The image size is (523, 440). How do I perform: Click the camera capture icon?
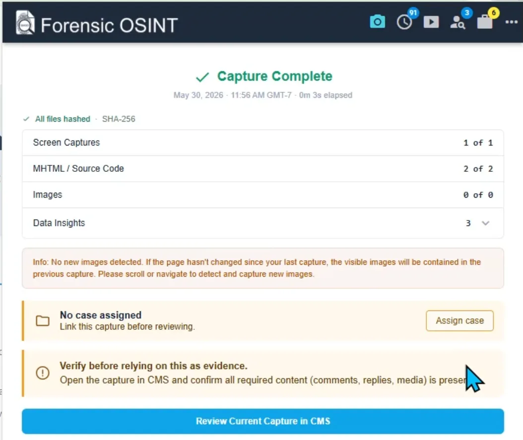click(x=377, y=22)
